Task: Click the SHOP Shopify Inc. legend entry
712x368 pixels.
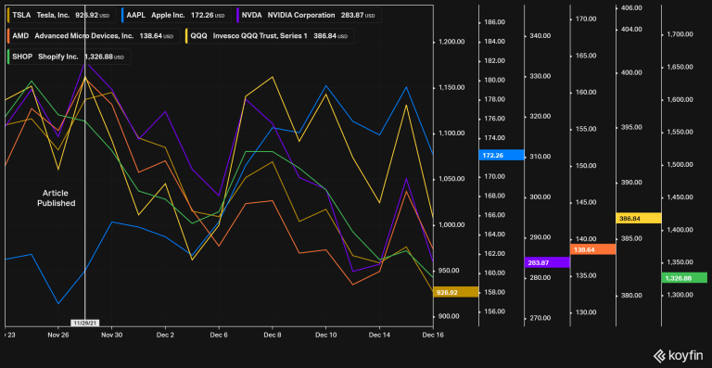Action: pyautogui.click(x=69, y=57)
